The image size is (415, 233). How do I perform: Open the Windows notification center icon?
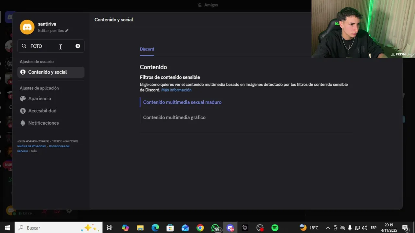click(405, 228)
